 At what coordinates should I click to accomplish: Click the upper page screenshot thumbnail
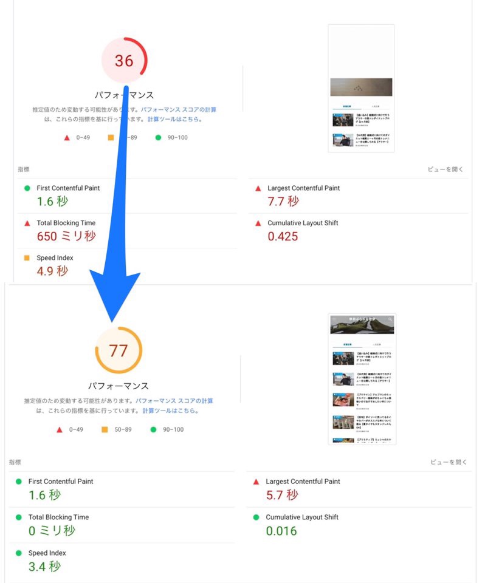[x=361, y=89]
